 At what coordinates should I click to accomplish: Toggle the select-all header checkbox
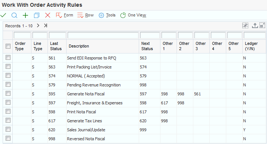[8, 46]
